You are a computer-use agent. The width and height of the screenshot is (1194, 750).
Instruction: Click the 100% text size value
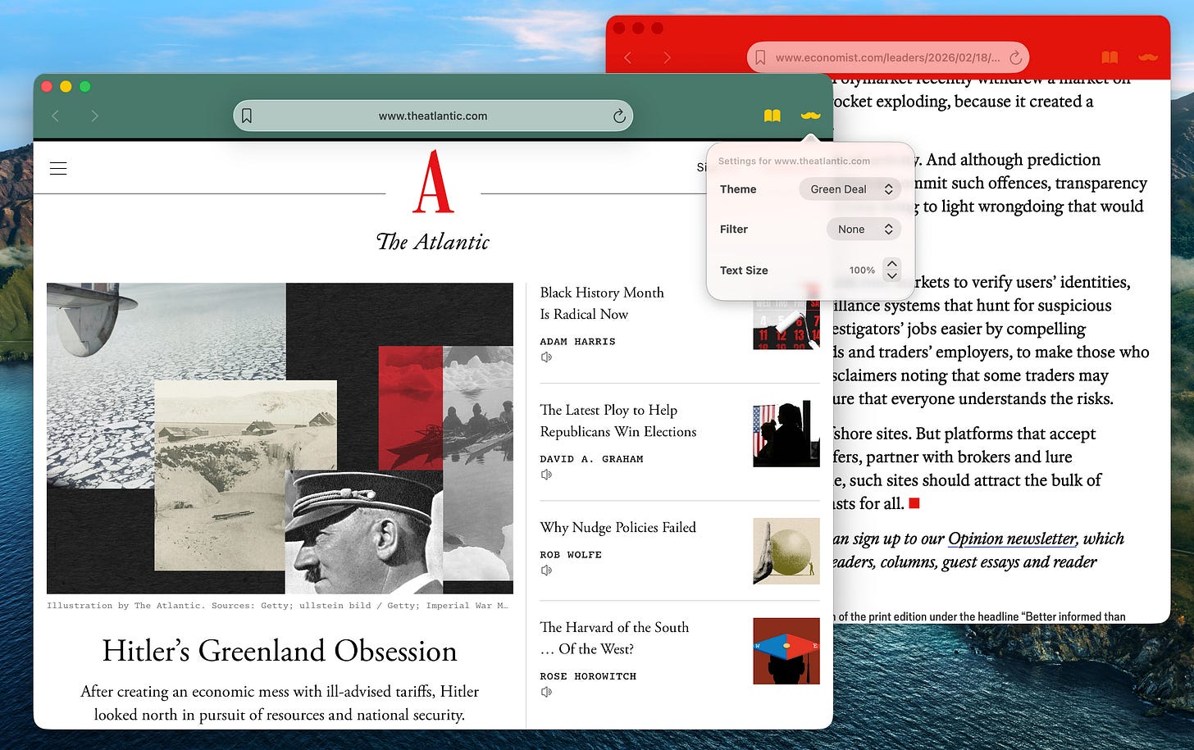click(x=862, y=270)
